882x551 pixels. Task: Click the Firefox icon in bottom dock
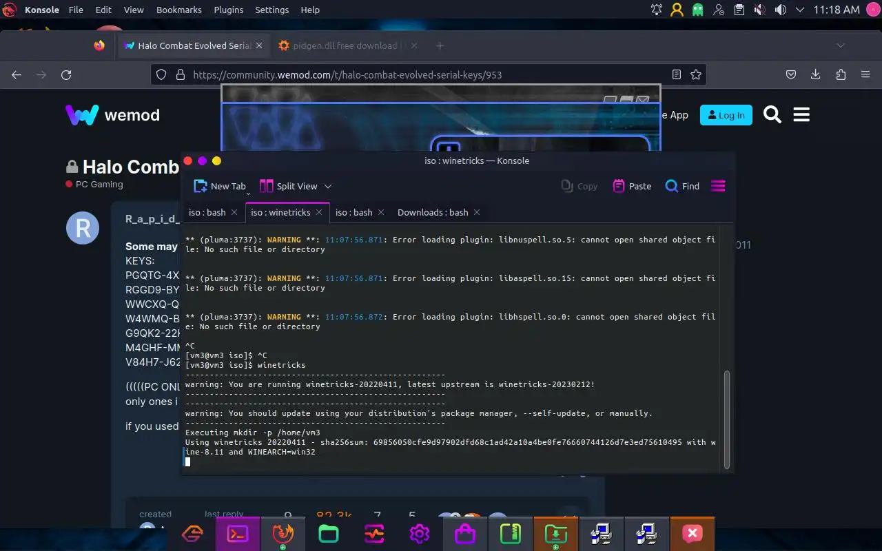[283, 533]
